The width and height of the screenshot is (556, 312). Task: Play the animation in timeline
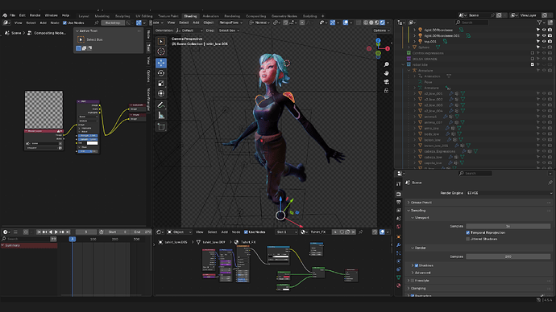pos(56,232)
